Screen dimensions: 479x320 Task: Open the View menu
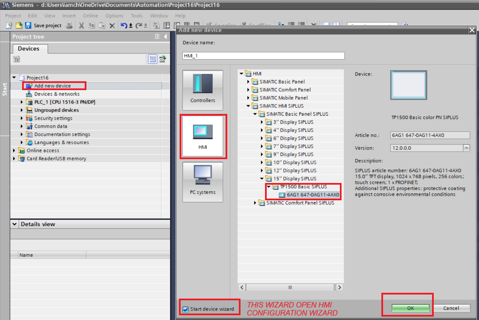coord(50,16)
